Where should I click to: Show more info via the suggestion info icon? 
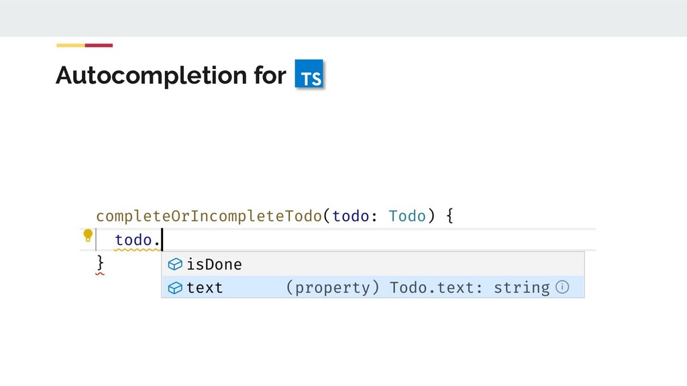point(562,287)
